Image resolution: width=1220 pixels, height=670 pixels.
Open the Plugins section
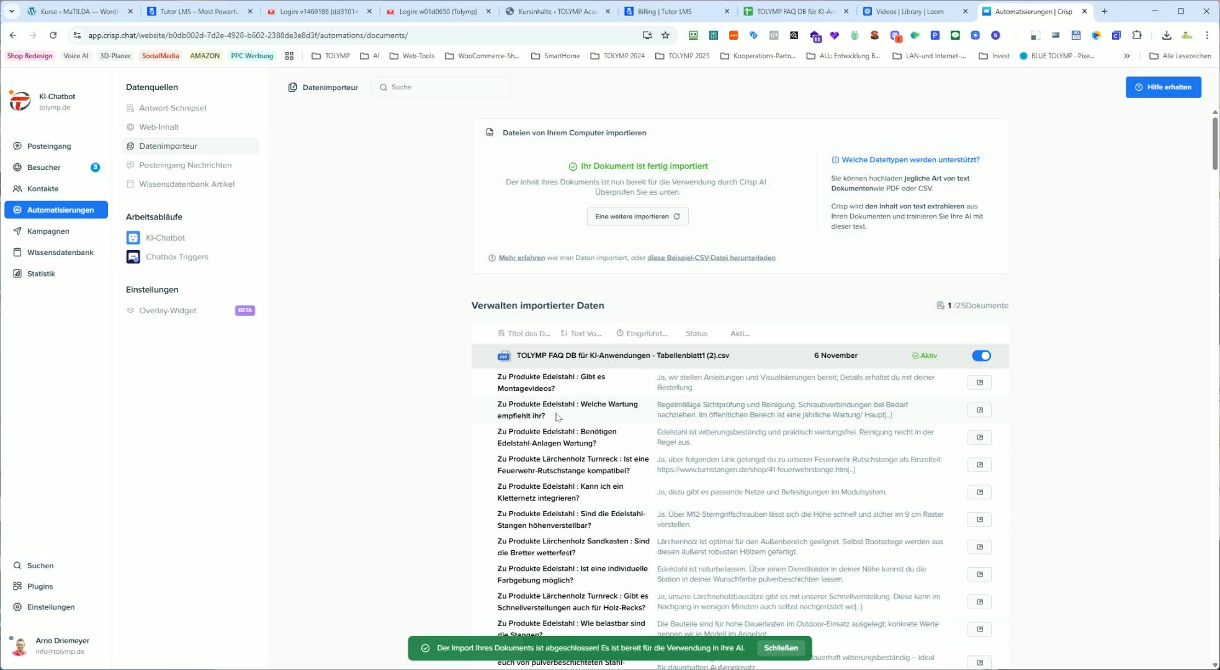pyautogui.click(x=40, y=586)
